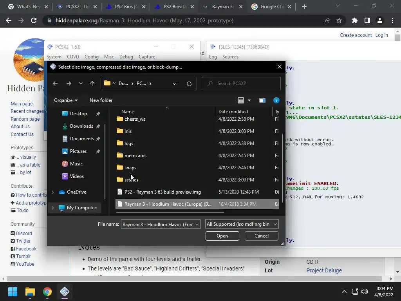Screen dimensions: 401x301
Task: Click the Log in link
Action: (381, 35)
